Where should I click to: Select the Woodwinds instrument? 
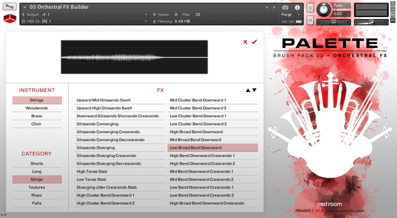click(37, 108)
